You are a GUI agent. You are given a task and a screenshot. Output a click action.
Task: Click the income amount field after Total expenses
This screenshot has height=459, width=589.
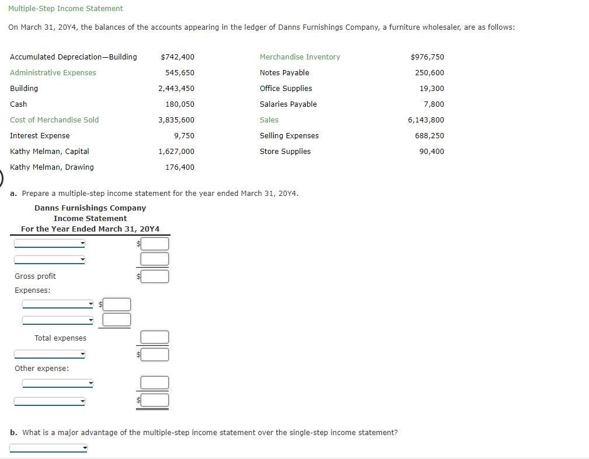coord(154,353)
